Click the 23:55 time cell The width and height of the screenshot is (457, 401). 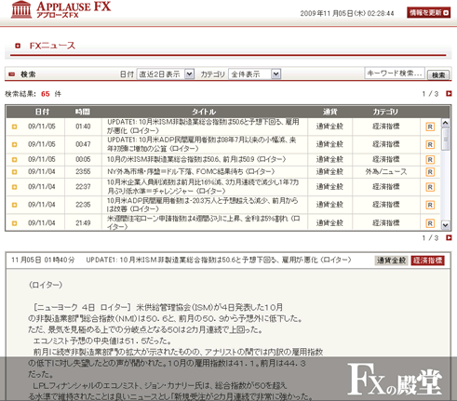coord(83,172)
